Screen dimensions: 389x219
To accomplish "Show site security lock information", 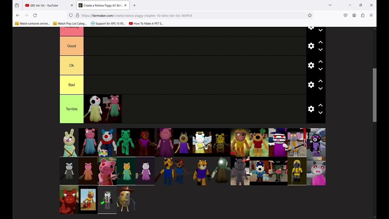I will click(77, 15).
